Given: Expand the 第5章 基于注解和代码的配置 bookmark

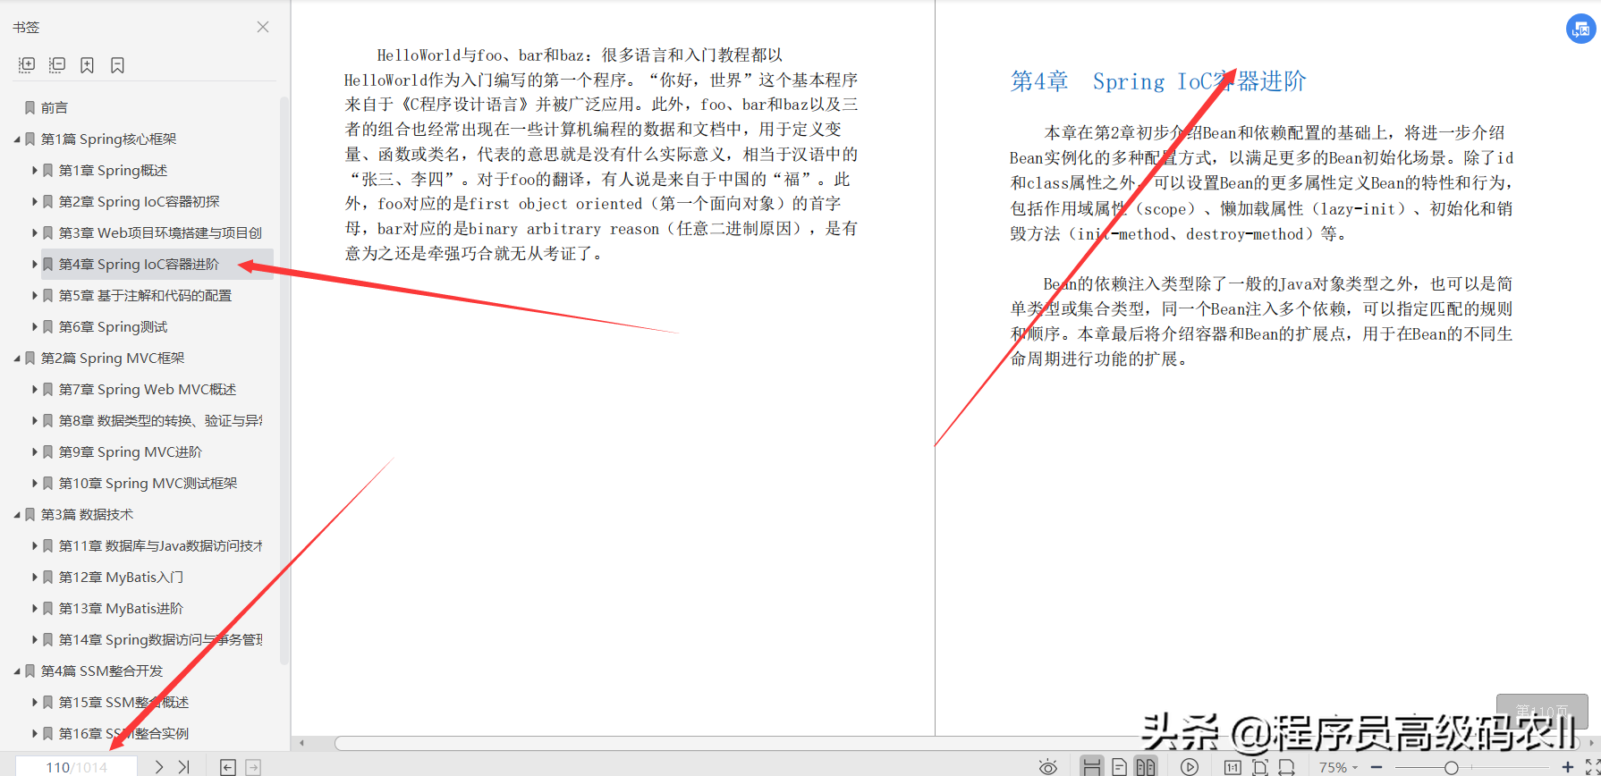Looking at the screenshot, I should (35, 295).
